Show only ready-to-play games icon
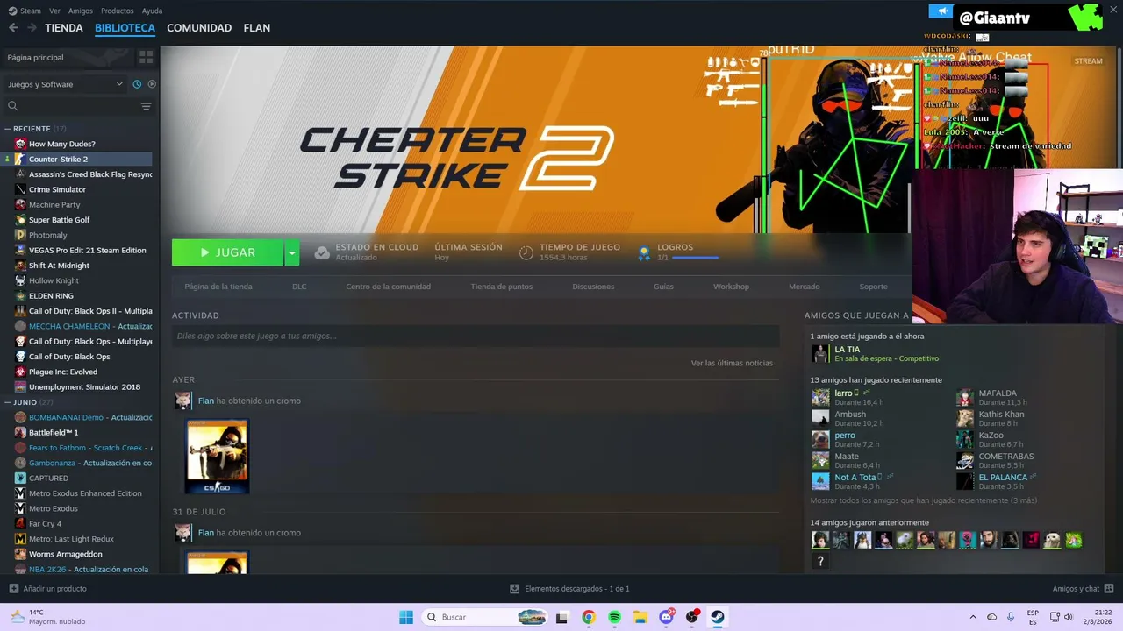The width and height of the screenshot is (1123, 631). click(x=152, y=84)
